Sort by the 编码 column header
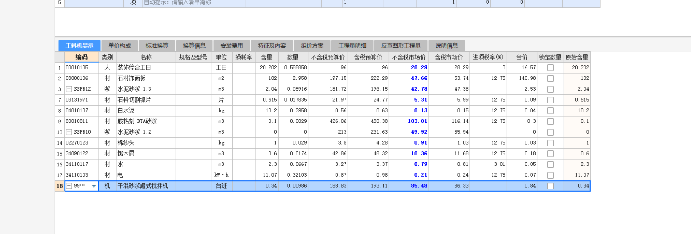The height and width of the screenshot is (234, 691). click(x=82, y=57)
